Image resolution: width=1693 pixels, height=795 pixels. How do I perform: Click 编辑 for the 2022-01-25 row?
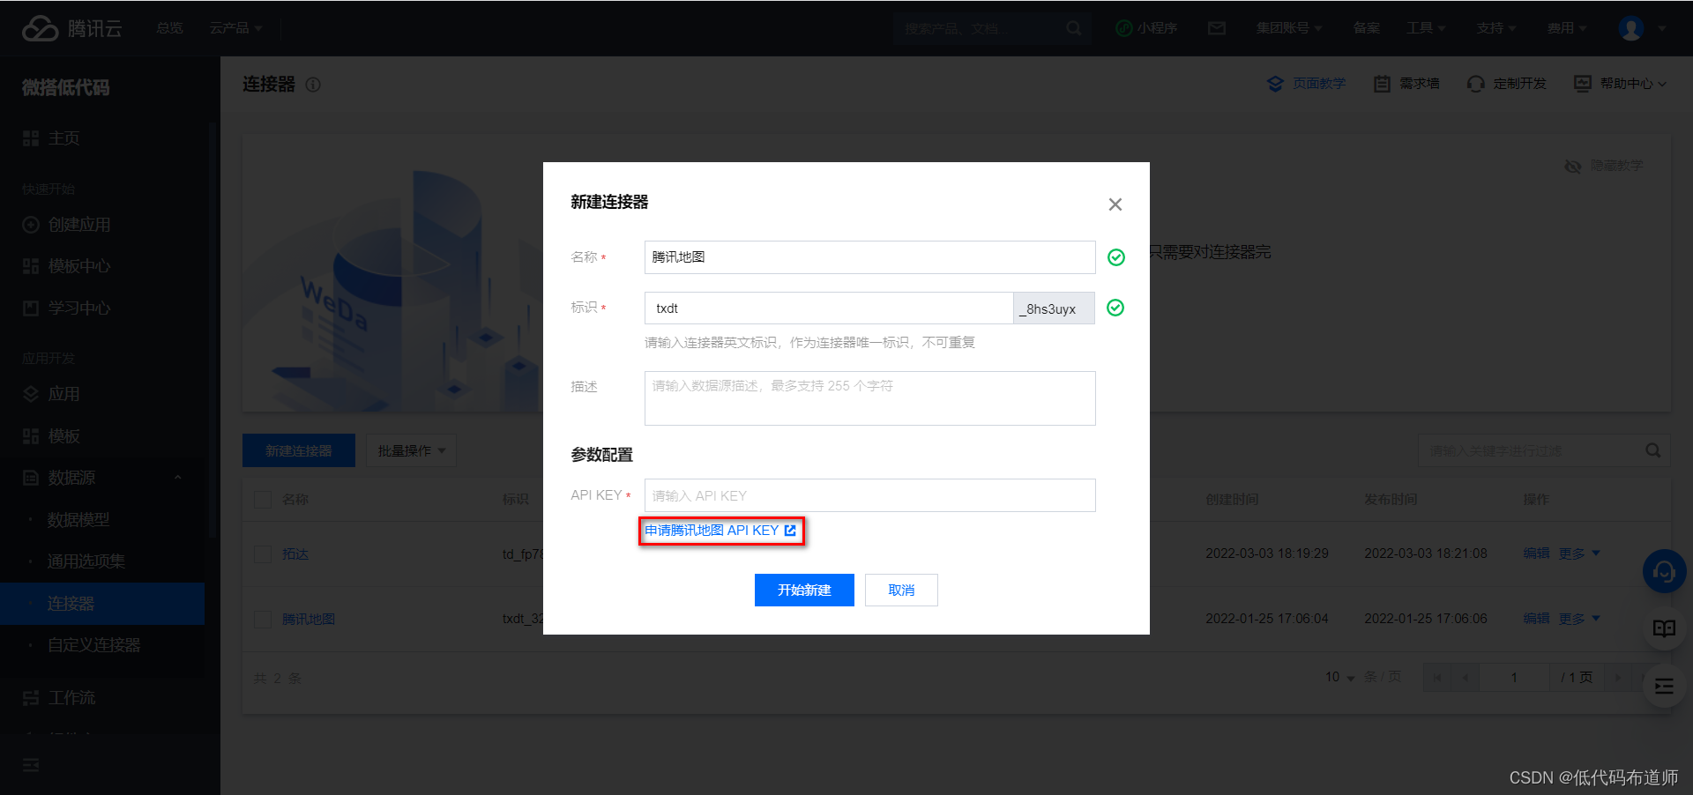point(1536,619)
